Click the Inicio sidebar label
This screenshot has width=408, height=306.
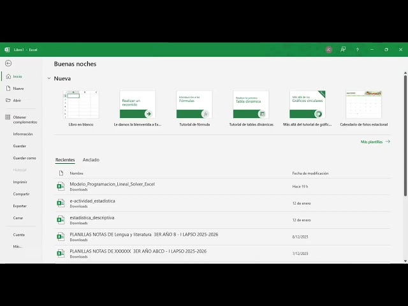click(x=17, y=76)
